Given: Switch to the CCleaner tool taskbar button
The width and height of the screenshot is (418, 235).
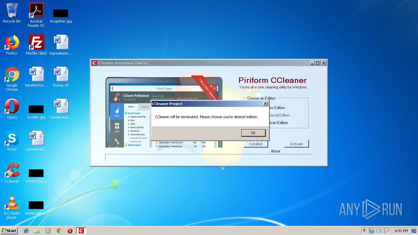Looking at the screenshot, I should [x=81, y=231].
